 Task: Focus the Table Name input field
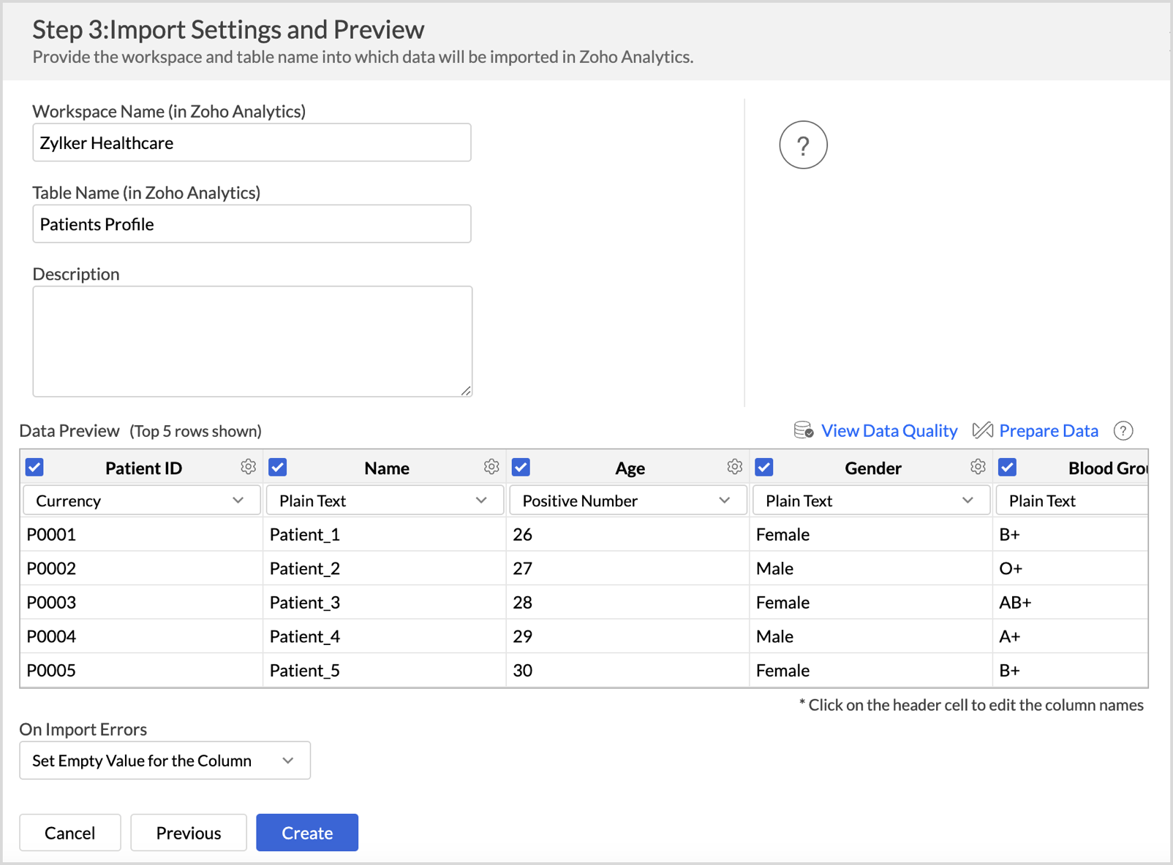[x=252, y=224]
